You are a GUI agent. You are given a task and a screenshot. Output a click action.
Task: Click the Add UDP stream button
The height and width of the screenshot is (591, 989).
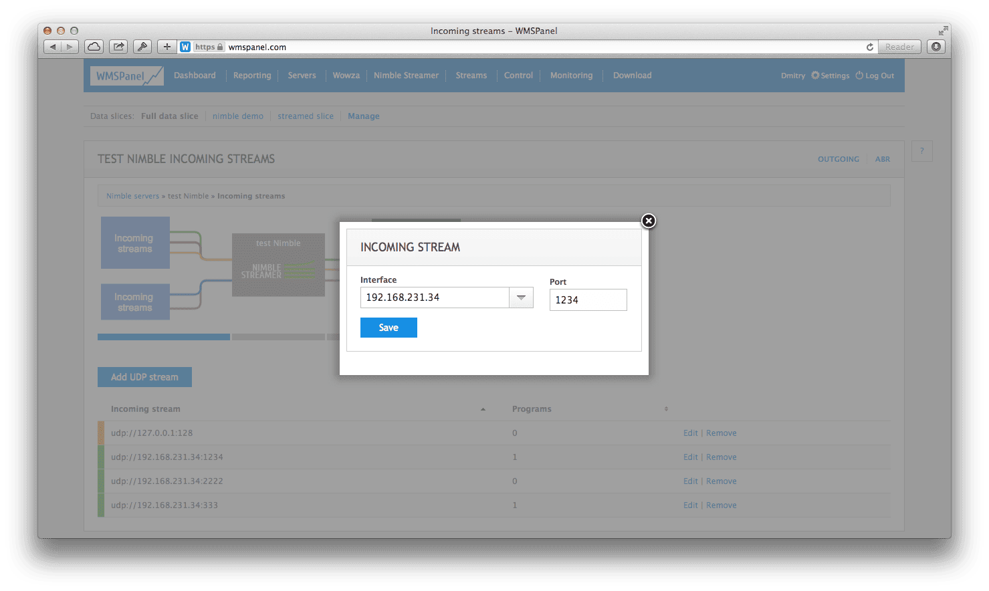tap(144, 377)
